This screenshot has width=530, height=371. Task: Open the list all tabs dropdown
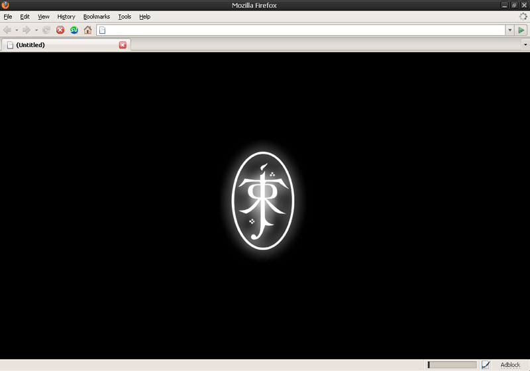(525, 44)
